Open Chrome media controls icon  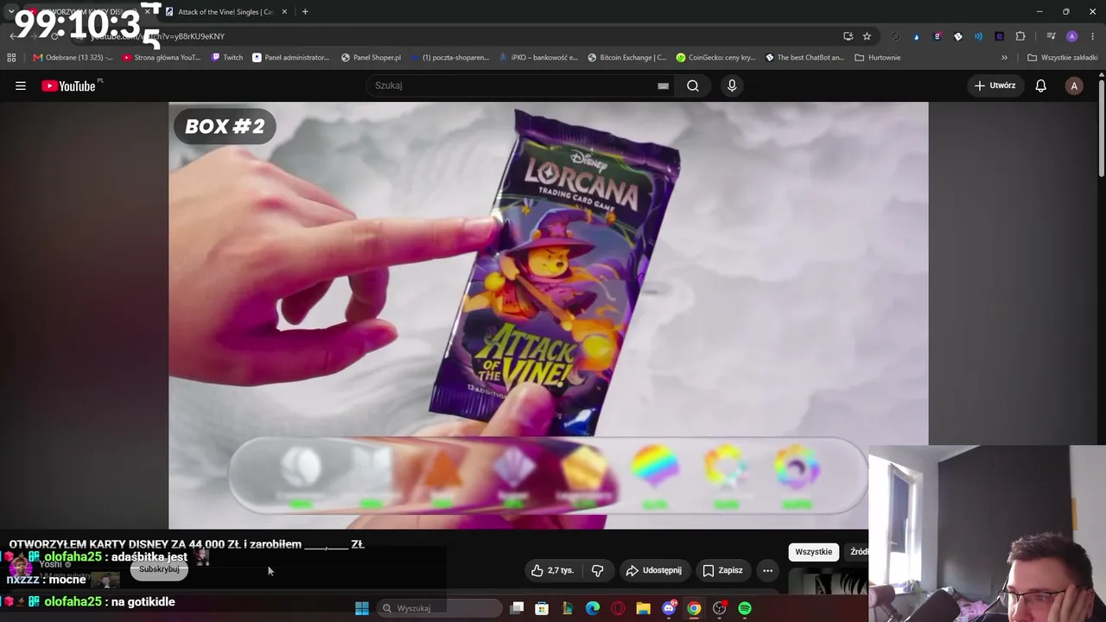click(1051, 36)
